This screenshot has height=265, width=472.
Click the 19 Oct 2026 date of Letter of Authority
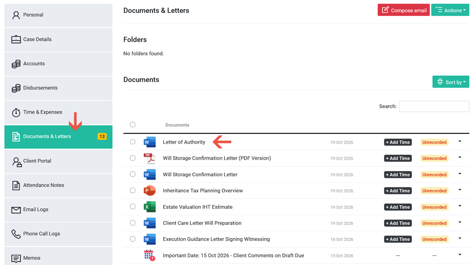click(342, 142)
